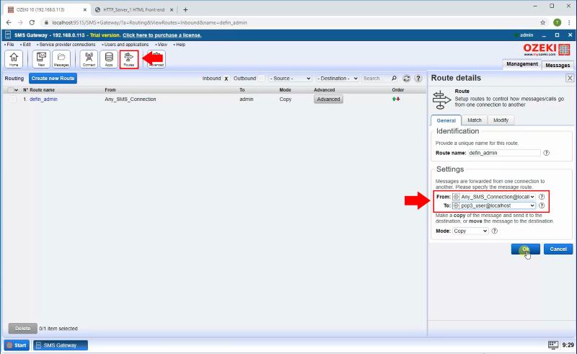
Task: Open the Home toolbar icon
Action: (14, 59)
